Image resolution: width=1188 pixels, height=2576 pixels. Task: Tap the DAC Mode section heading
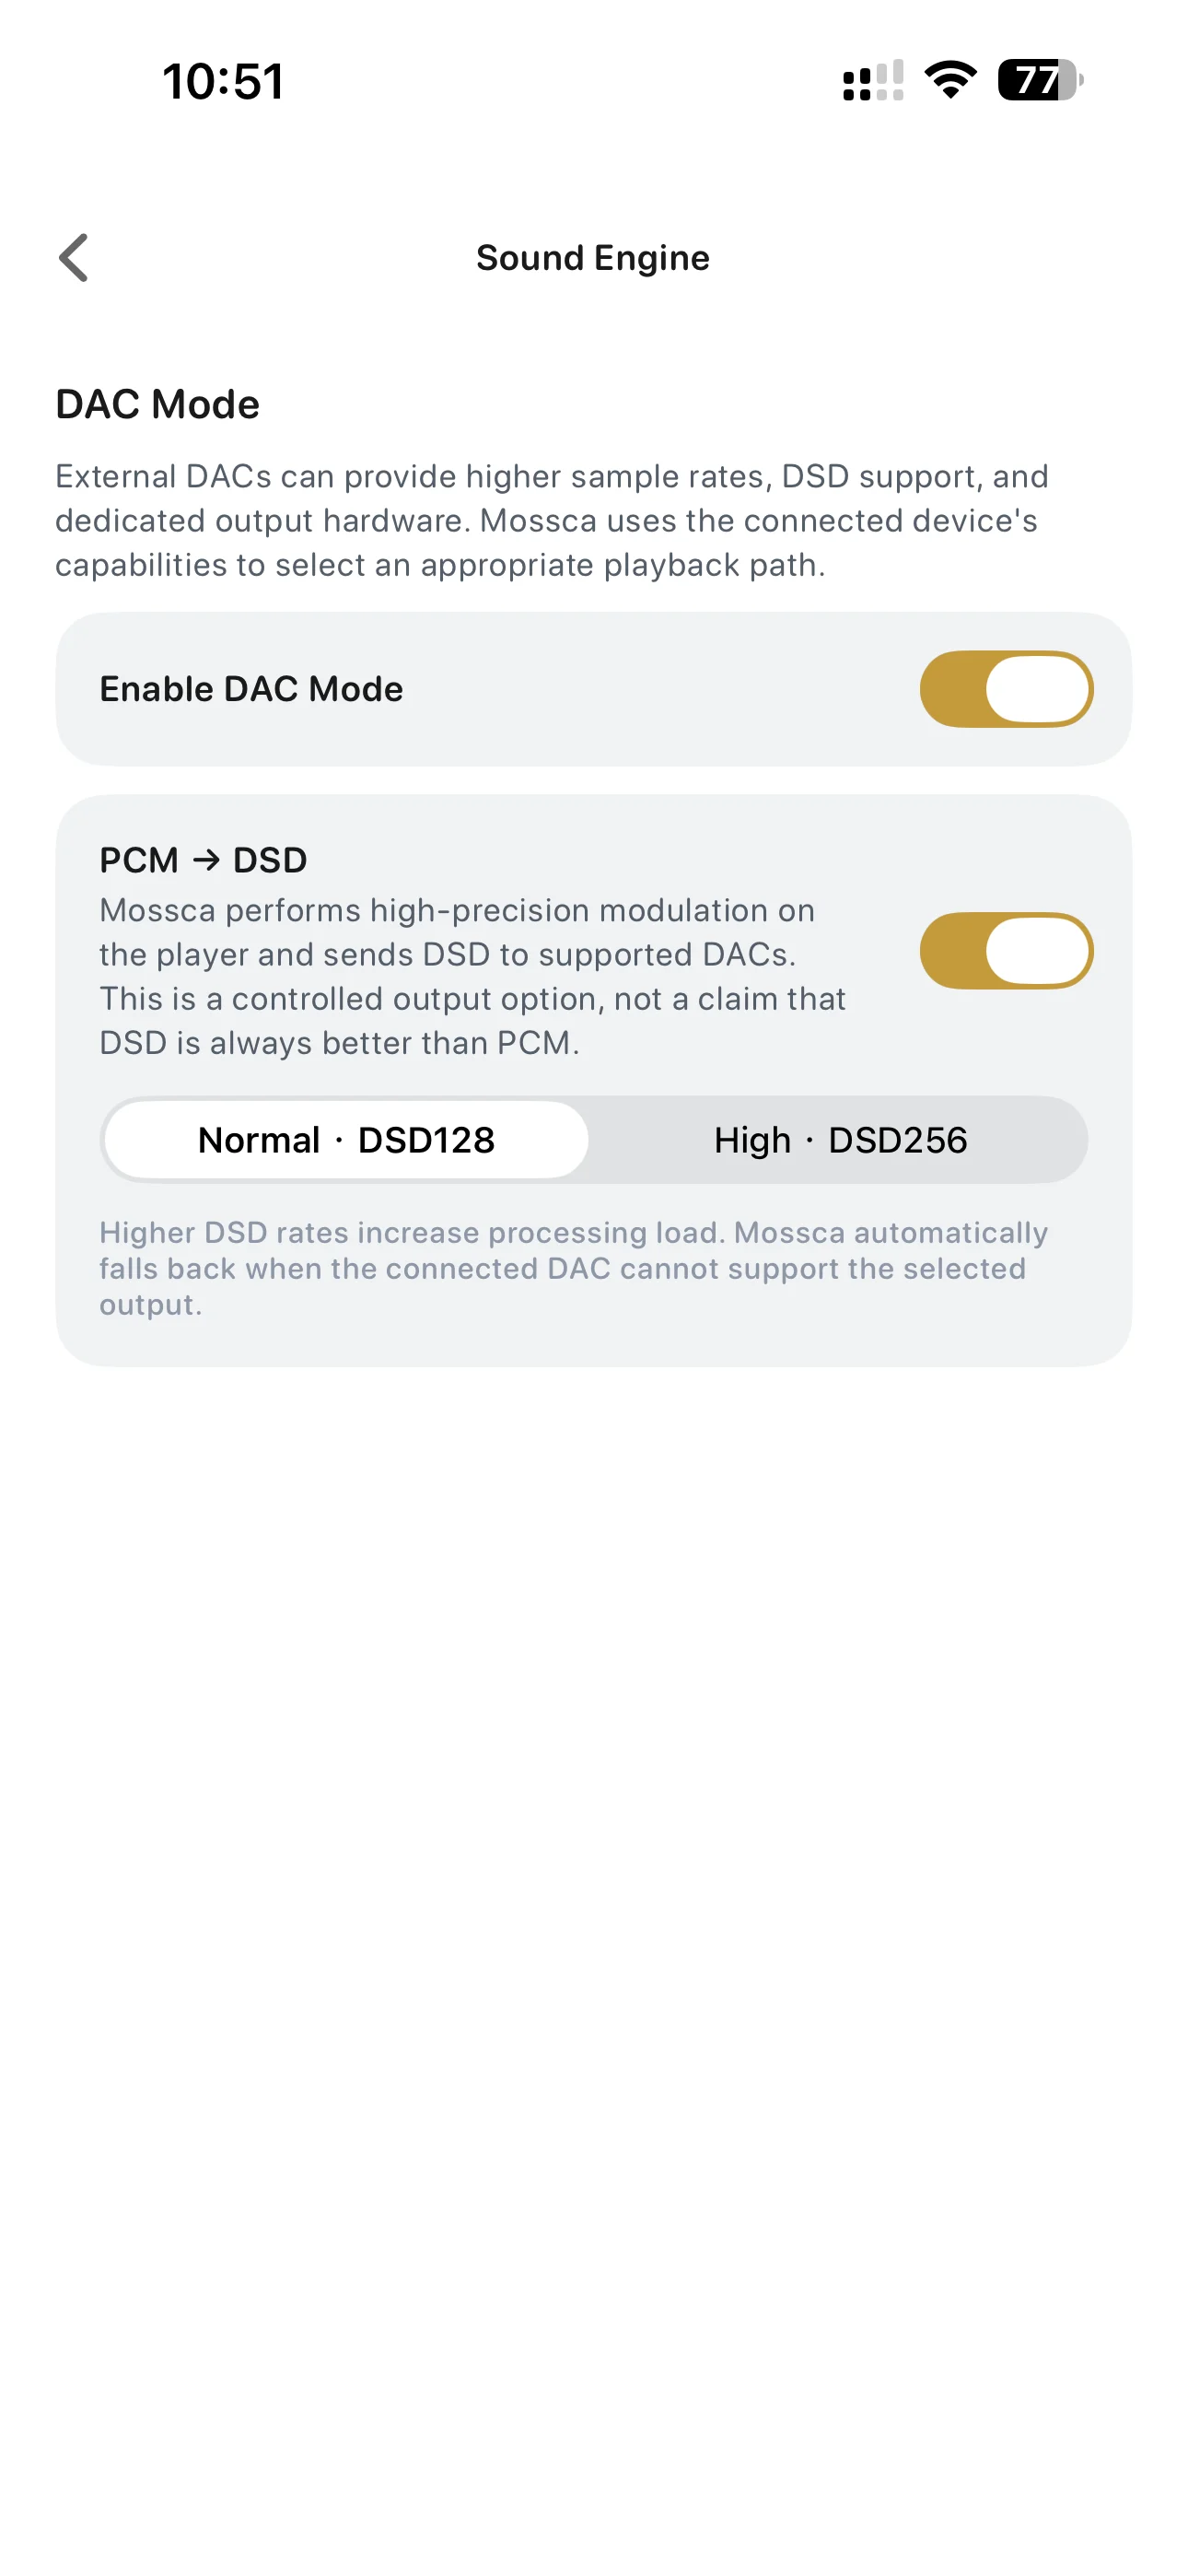[x=157, y=405]
